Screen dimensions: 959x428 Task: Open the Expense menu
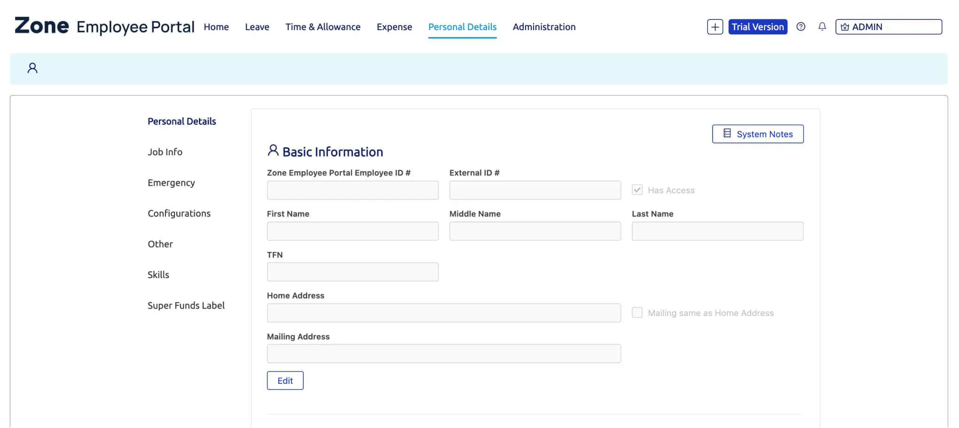click(x=394, y=27)
